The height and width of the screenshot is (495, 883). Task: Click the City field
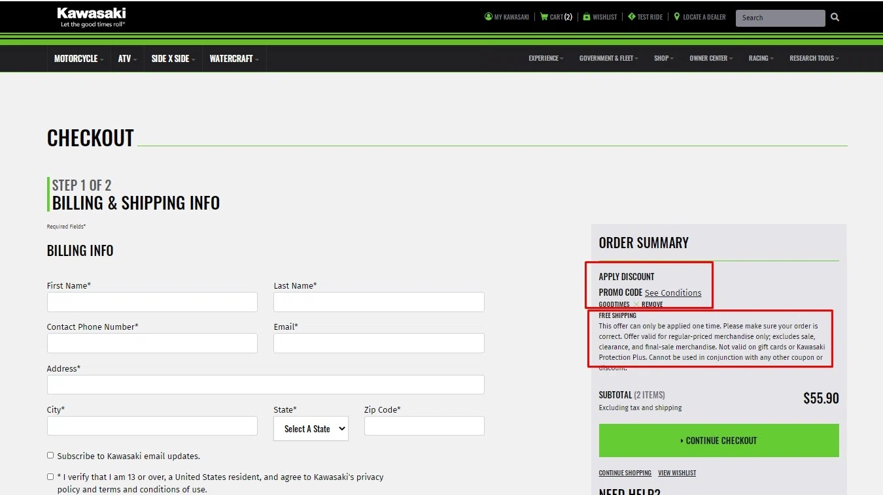pos(152,426)
